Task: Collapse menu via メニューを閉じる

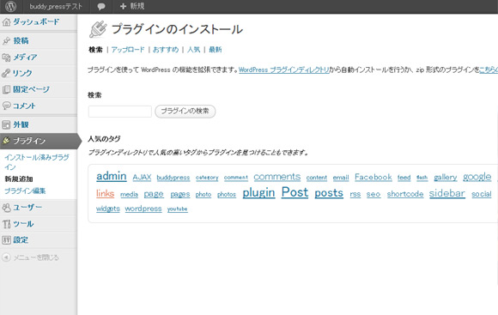Action: (36, 257)
